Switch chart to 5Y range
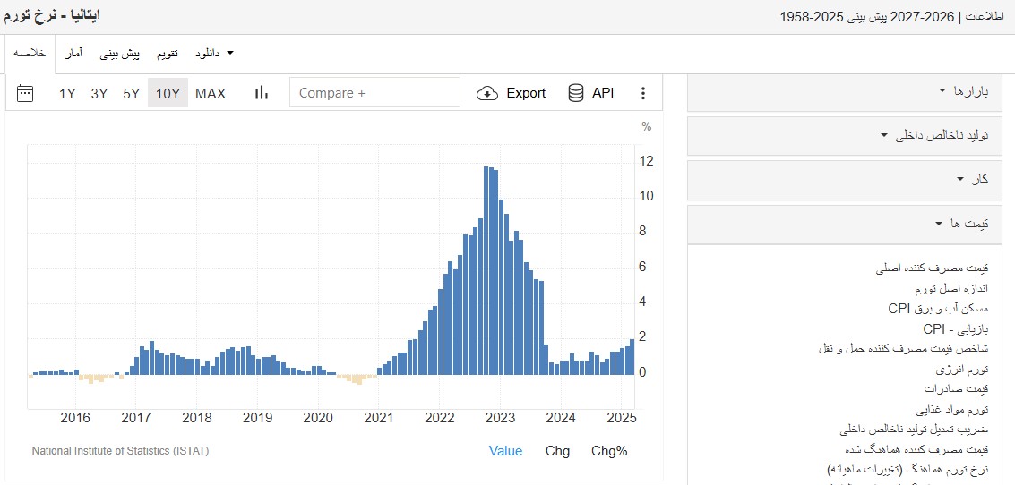Screen dimensions: 1015x485 pos(132,93)
